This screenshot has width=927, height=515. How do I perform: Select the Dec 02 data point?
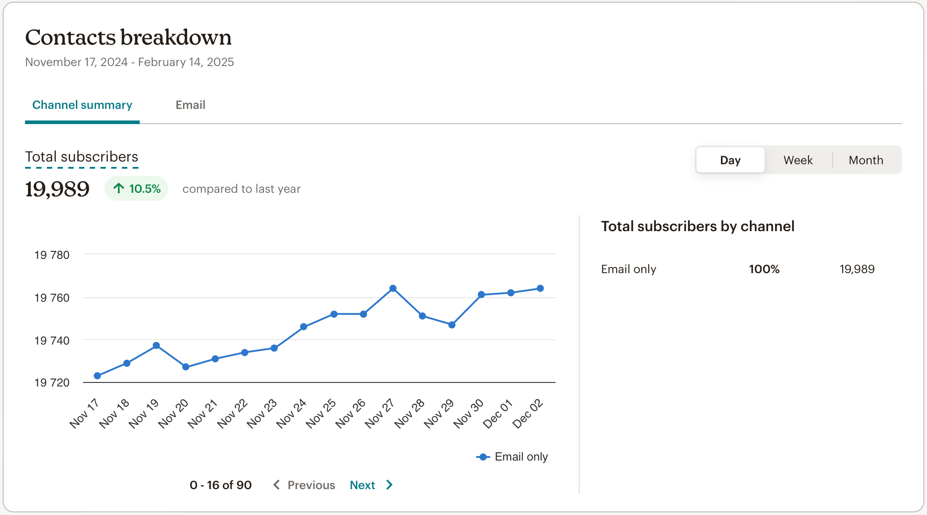point(540,288)
